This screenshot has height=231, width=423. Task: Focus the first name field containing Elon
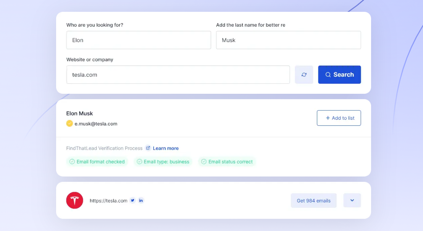tap(139, 40)
